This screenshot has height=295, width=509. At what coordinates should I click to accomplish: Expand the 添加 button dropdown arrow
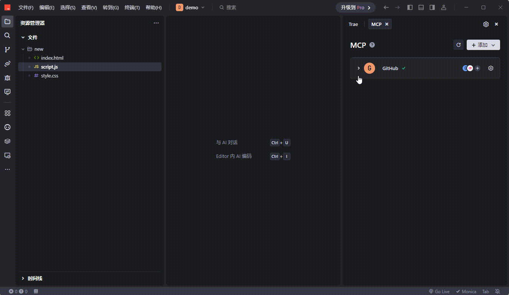click(493, 44)
